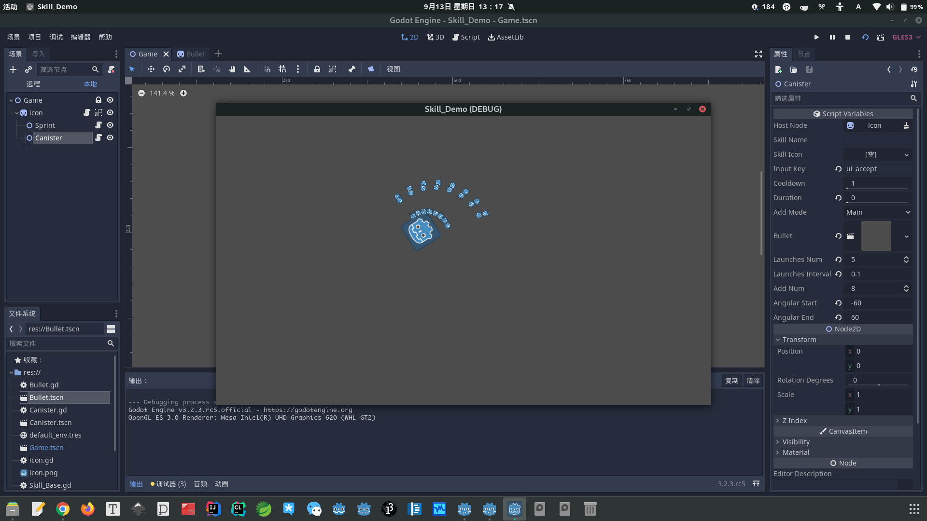Image resolution: width=927 pixels, height=521 pixels.
Task: Select Canister.tscn in file system
Action: 50,423
